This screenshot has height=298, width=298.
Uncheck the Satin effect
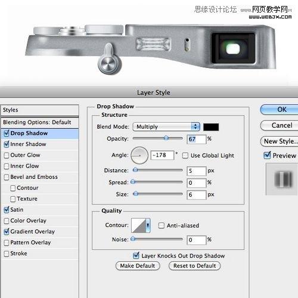tap(7, 210)
